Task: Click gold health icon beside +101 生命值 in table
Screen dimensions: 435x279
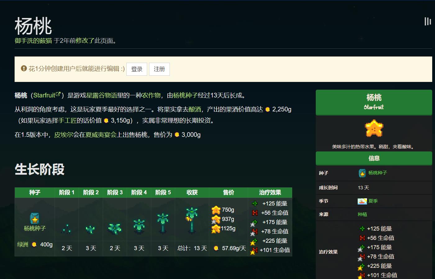Action: coord(254,251)
